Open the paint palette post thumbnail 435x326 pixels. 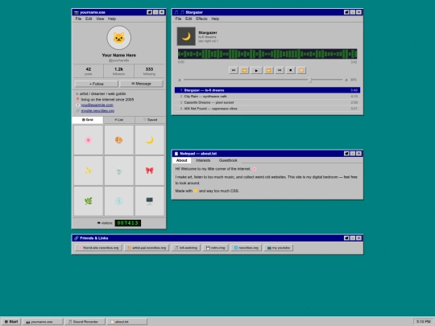[x=119, y=140]
